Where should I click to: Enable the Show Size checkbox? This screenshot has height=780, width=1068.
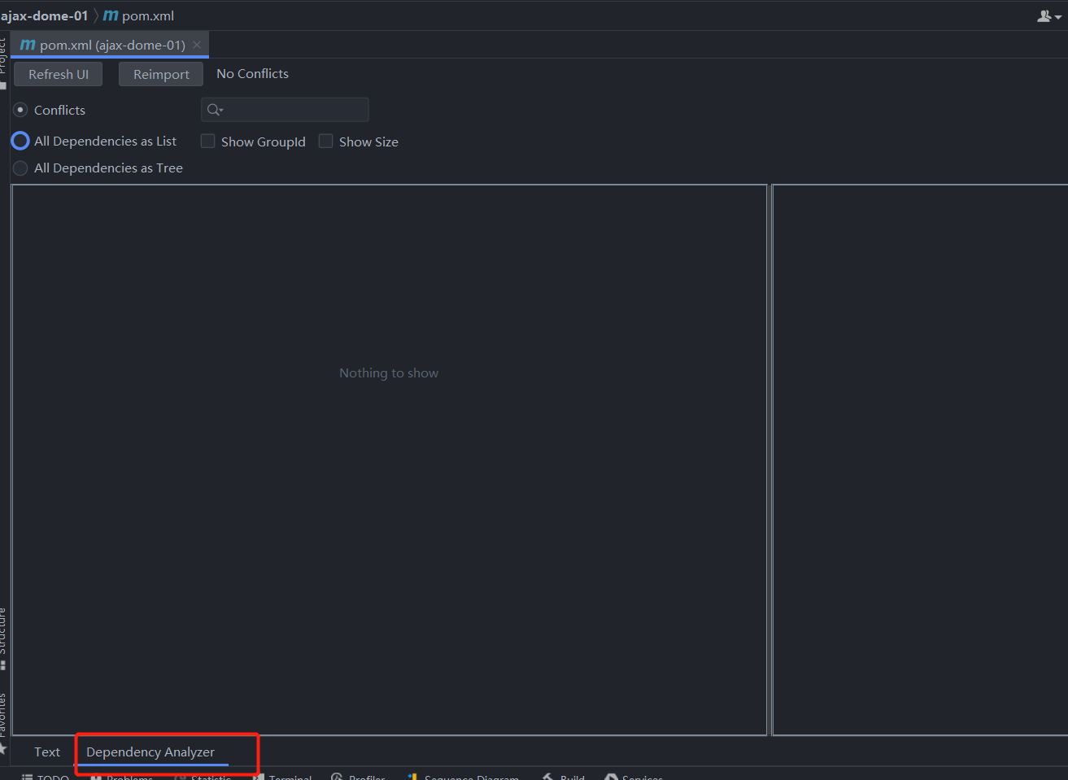coord(326,142)
